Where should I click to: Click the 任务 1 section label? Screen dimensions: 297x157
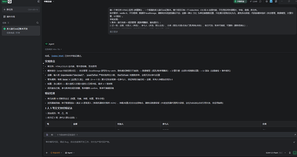[6, 23]
